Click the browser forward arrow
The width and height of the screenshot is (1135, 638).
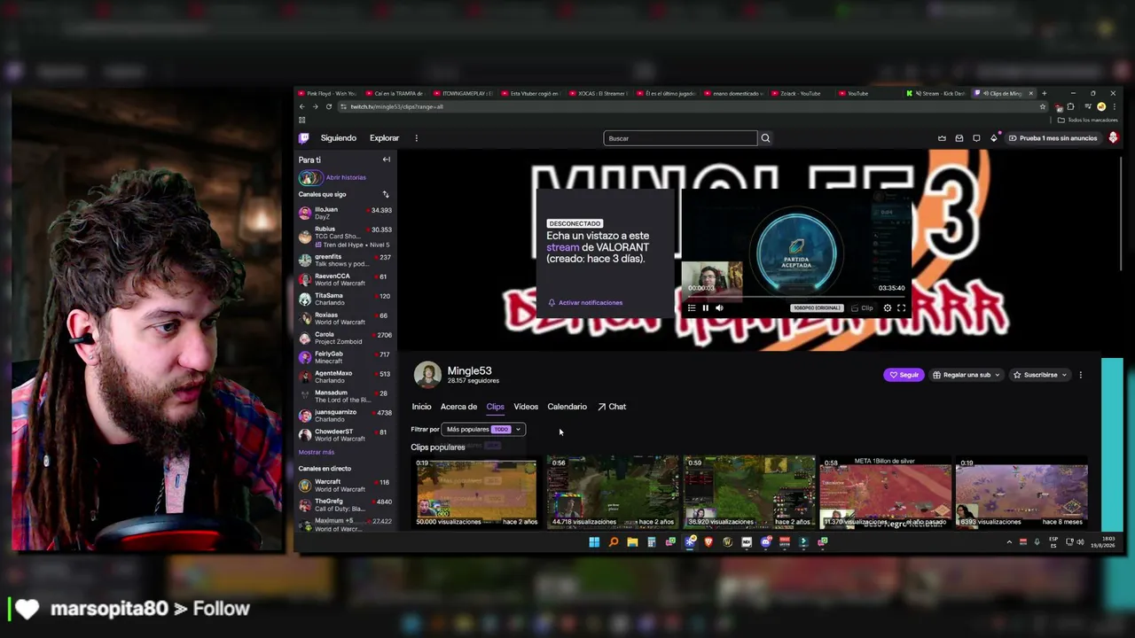tap(315, 106)
